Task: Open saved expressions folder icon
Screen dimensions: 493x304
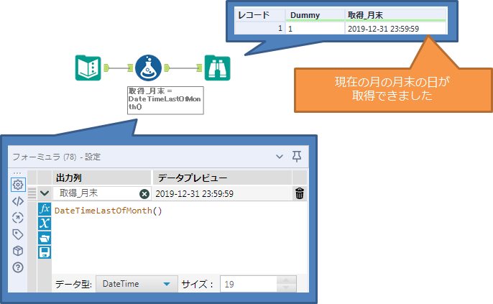Action: (x=45, y=238)
